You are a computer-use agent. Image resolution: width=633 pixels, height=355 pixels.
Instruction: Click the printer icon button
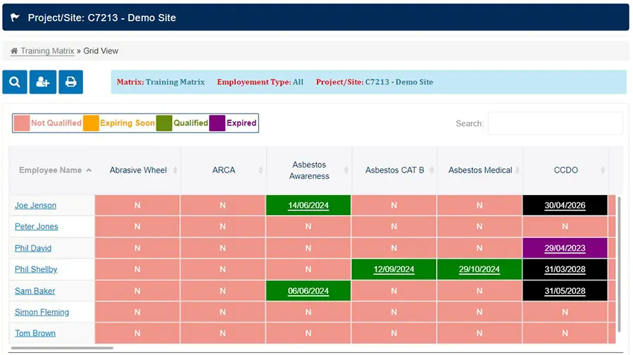click(x=70, y=82)
